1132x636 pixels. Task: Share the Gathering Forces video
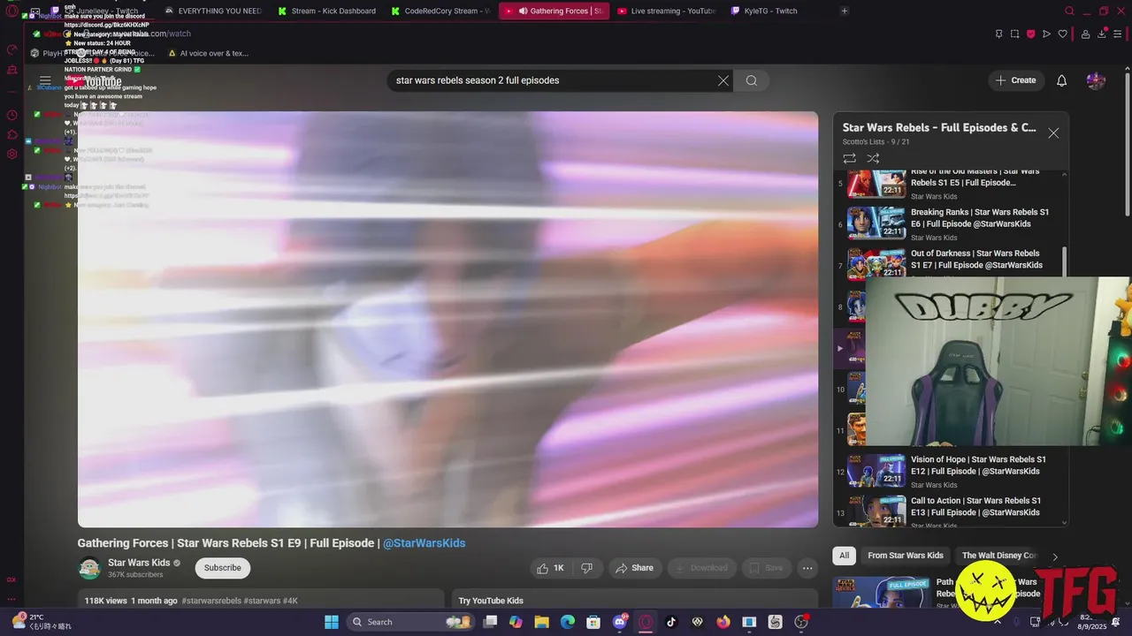[x=634, y=568]
